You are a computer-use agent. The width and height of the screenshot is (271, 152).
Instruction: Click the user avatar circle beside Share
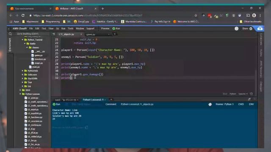coord(236,29)
